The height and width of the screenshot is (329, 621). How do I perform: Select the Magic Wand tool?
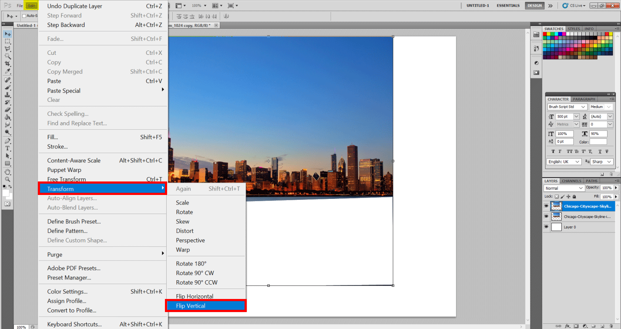[x=7, y=56]
